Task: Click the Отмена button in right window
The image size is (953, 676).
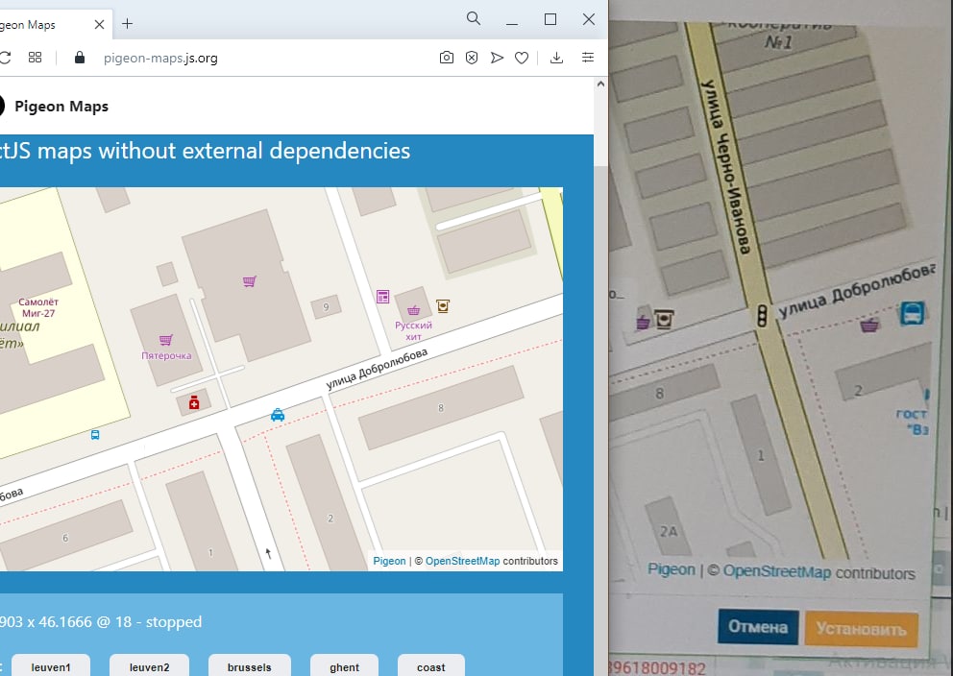Action: coord(758,626)
